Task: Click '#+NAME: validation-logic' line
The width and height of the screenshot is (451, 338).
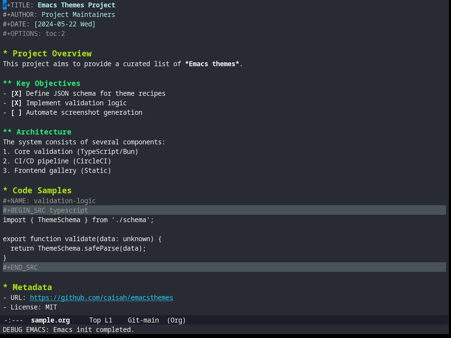Action: coord(49,201)
